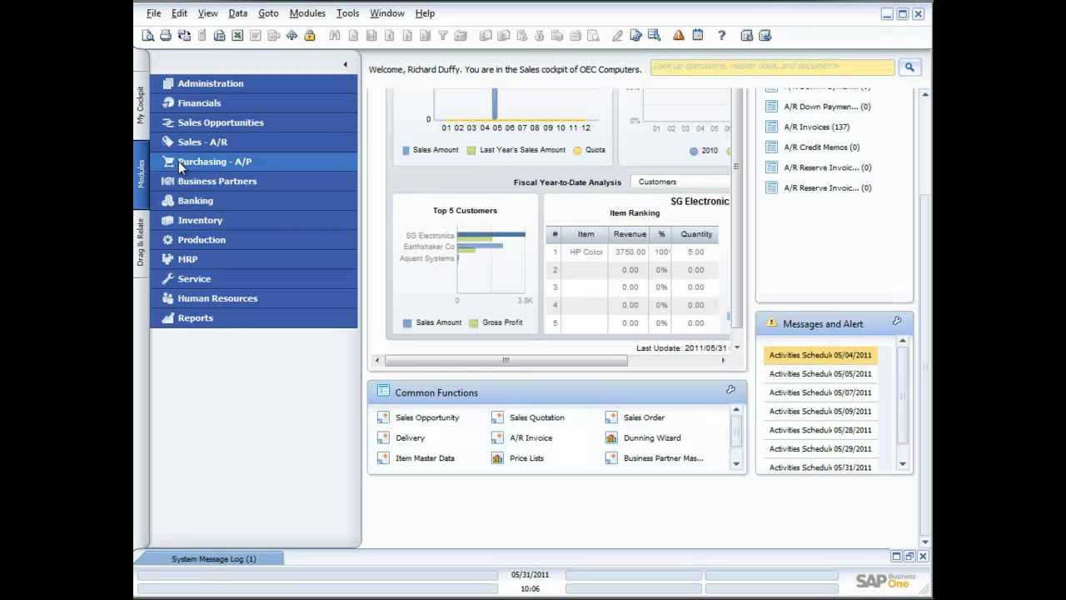This screenshot has height=600, width=1066.
Task: Open the Inventory module
Action: (254, 220)
